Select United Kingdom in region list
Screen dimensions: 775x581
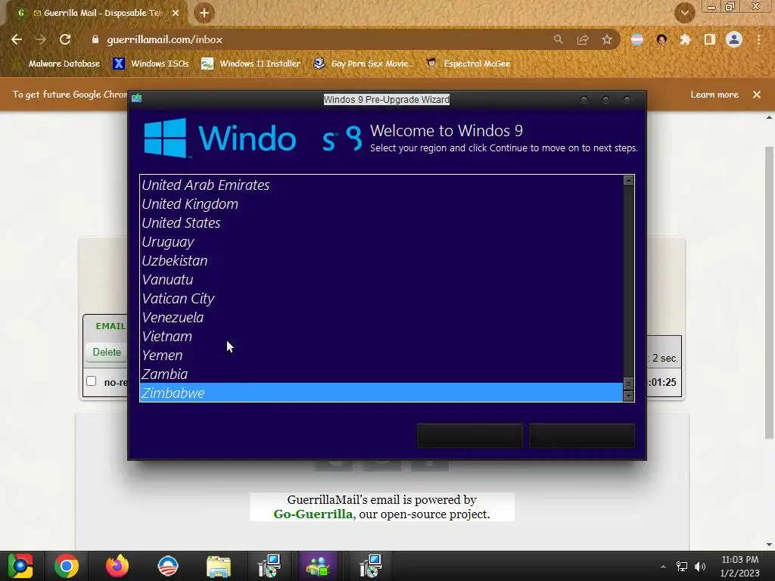pyautogui.click(x=381, y=204)
